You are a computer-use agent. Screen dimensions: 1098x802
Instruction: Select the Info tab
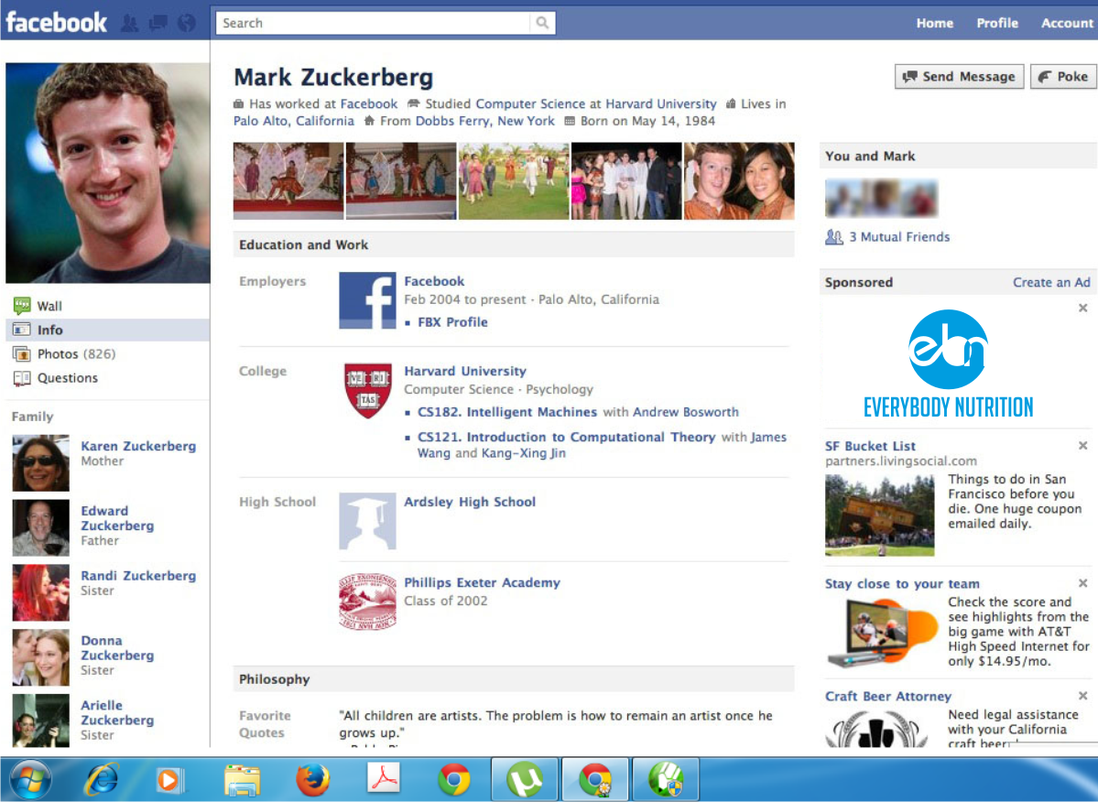coord(107,330)
